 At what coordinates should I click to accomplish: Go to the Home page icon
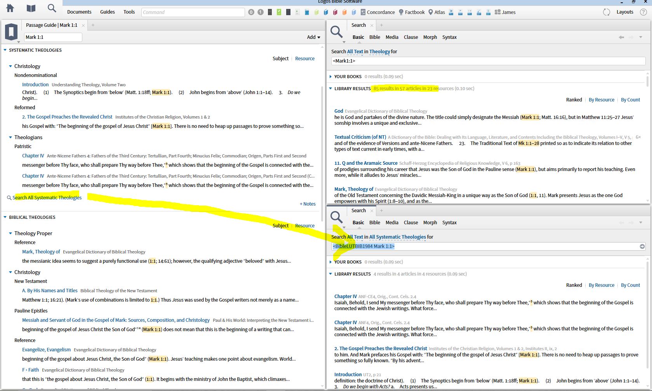click(x=10, y=8)
